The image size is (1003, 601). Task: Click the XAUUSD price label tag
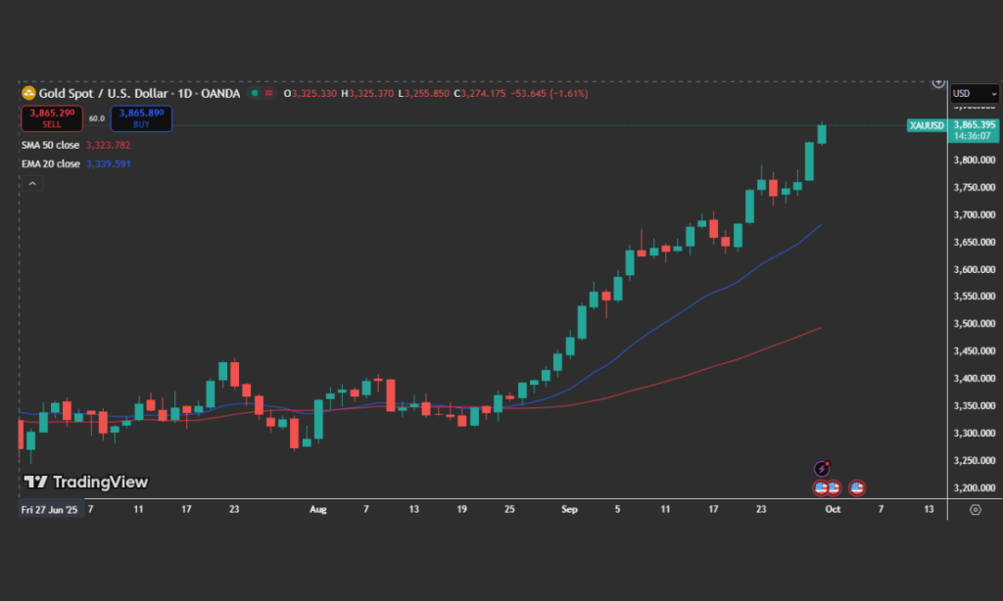click(926, 125)
